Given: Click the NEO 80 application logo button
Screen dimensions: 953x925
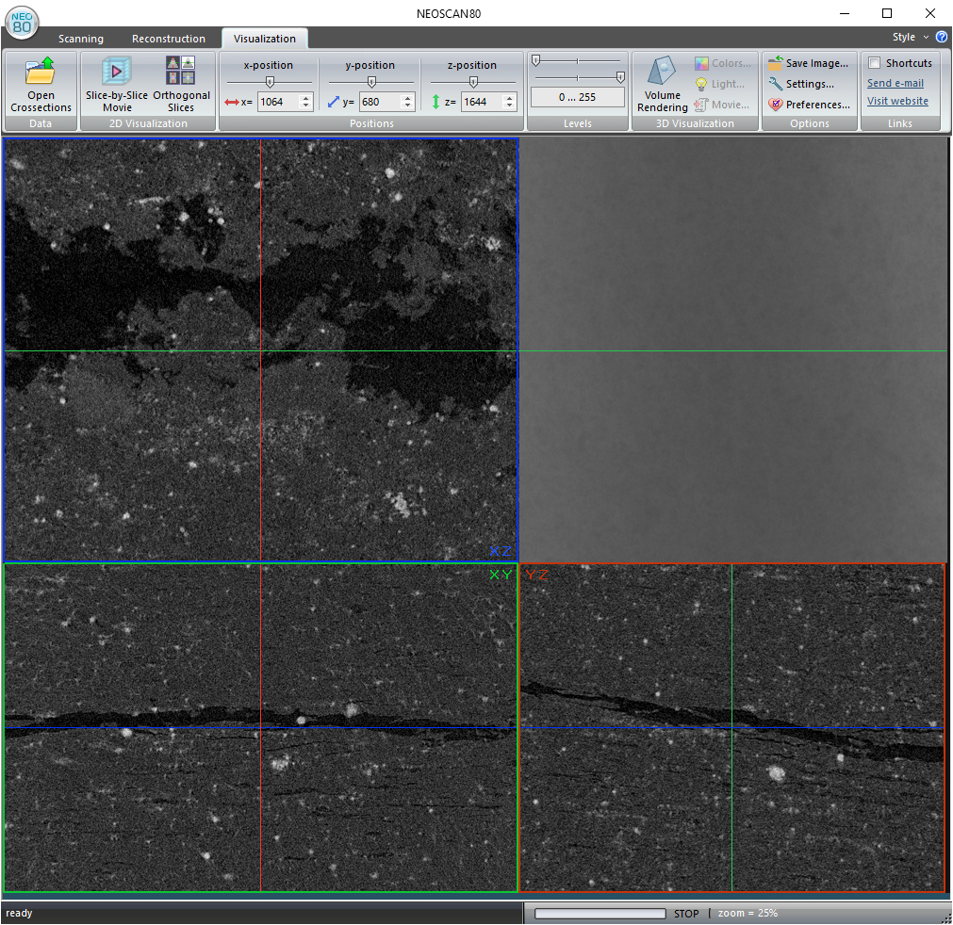Looking at the screenshot, I should [x=23, y=22].
